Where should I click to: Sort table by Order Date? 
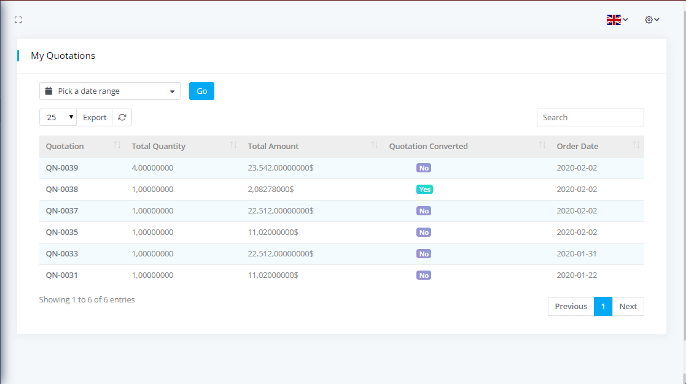pyautogui.click(x=636, y=146)
